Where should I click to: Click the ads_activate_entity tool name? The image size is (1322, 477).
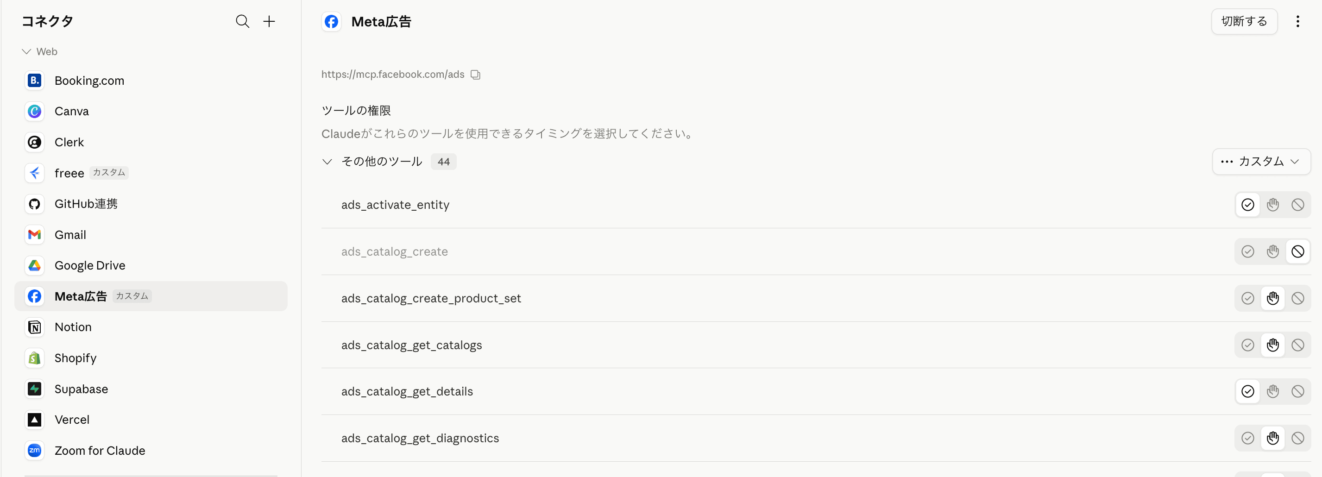[x=395, y=205]
